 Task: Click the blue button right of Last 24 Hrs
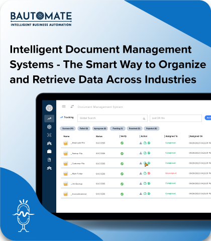tap(208, 118)
